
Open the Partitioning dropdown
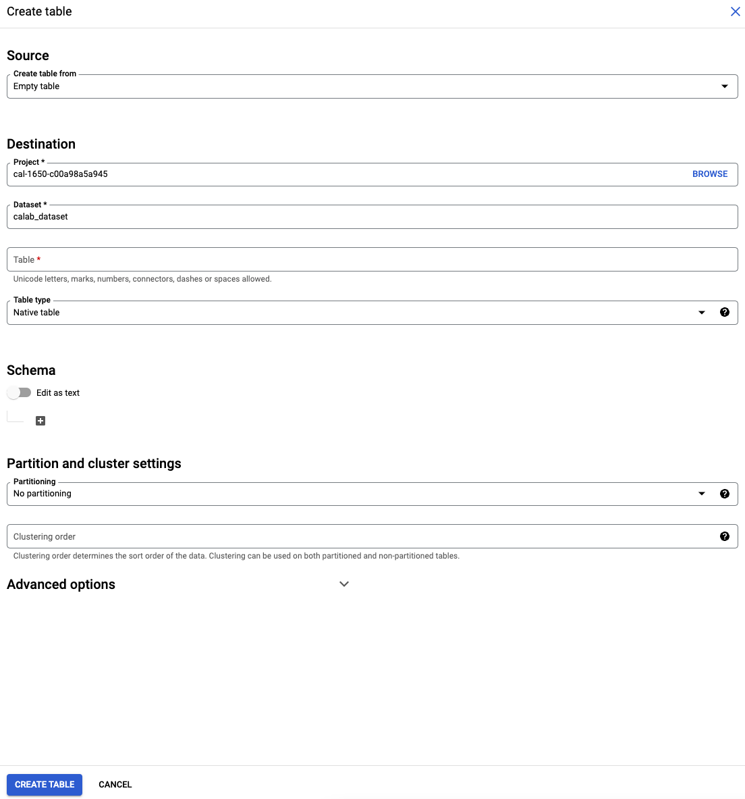coord(702,494)
